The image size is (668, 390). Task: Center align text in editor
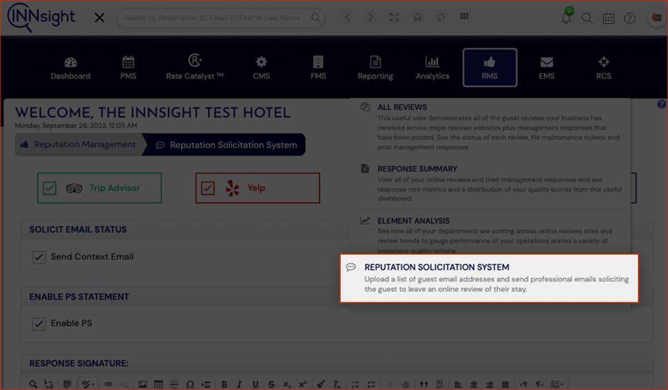(473, 384)
